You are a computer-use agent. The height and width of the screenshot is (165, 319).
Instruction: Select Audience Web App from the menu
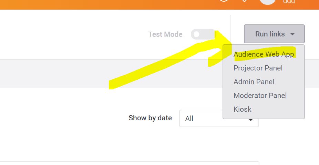[x=264, y=54]
